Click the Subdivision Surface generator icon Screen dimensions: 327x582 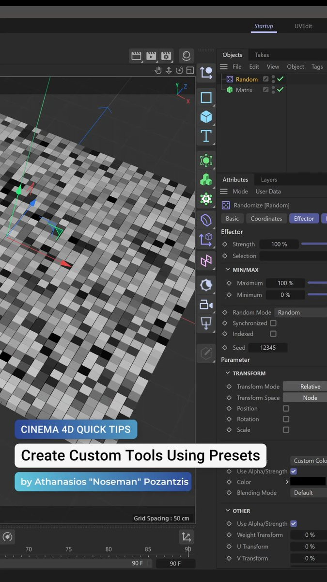pyautogui.click(x=206, y=160)
